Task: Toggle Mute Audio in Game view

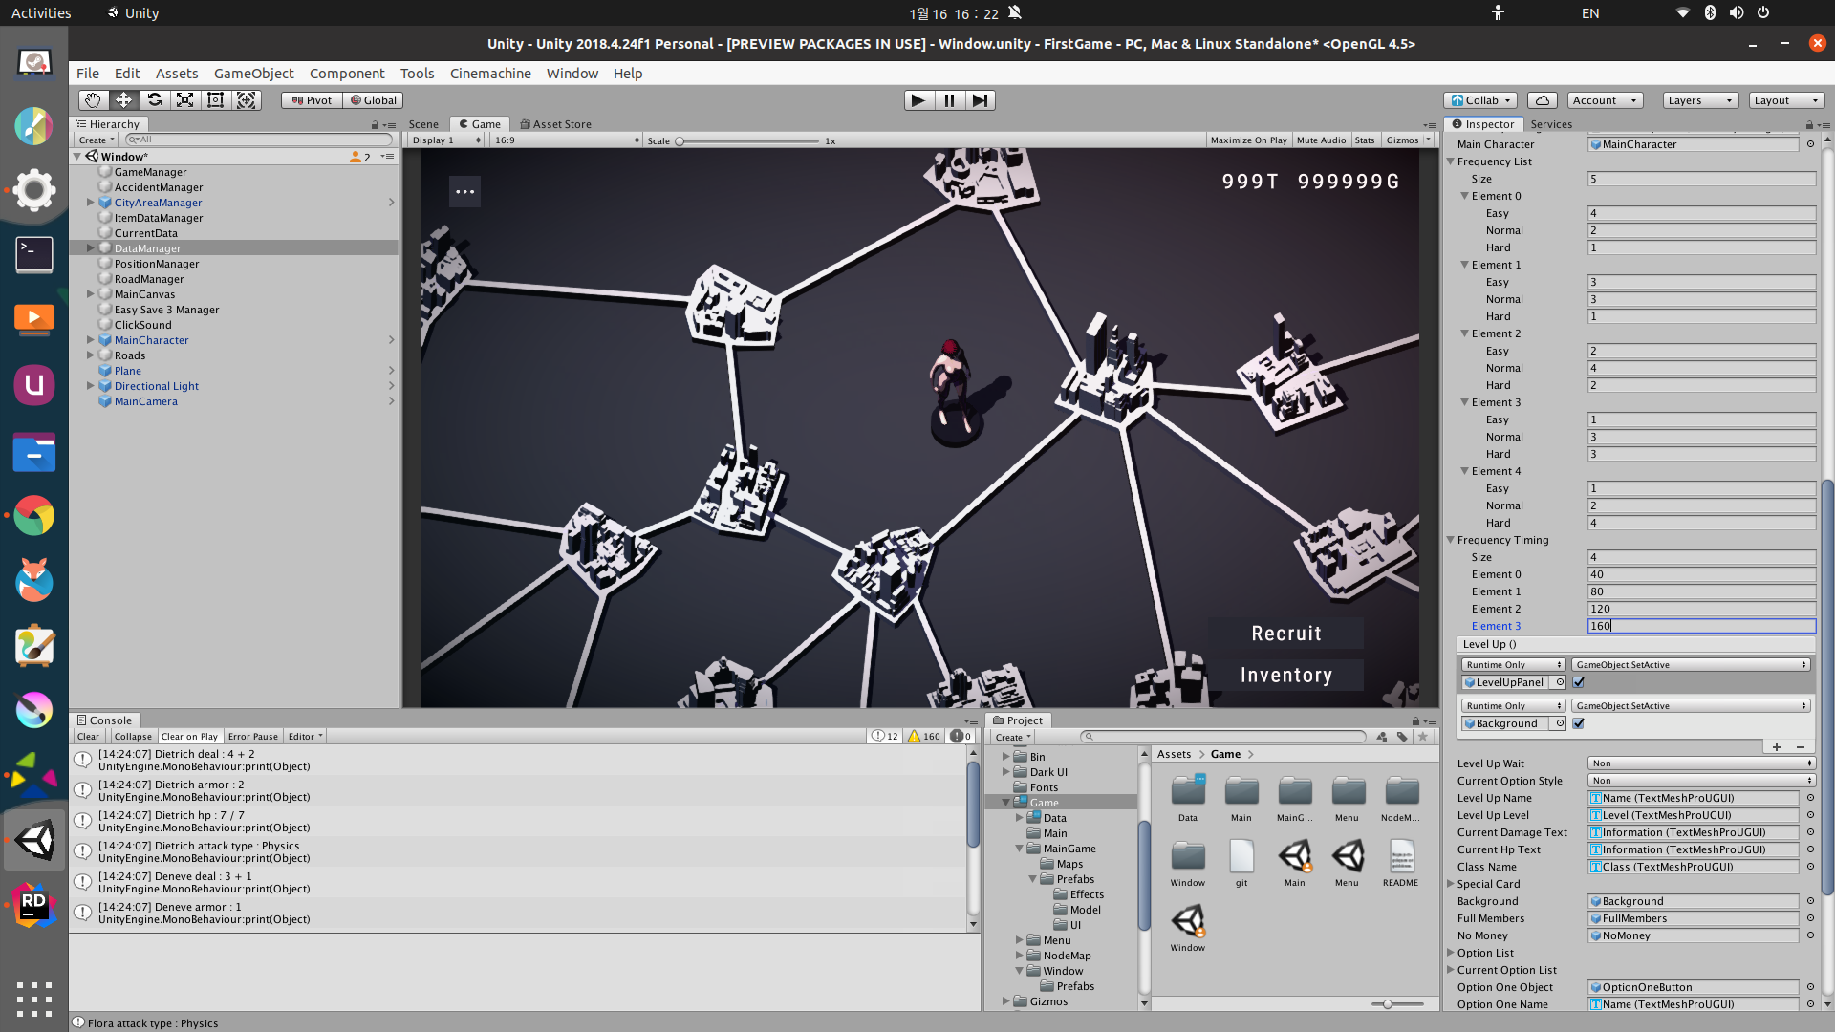Action: [x=1321, y=140]
